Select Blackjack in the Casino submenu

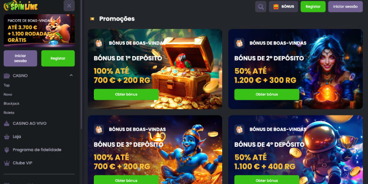click(11, 103)
